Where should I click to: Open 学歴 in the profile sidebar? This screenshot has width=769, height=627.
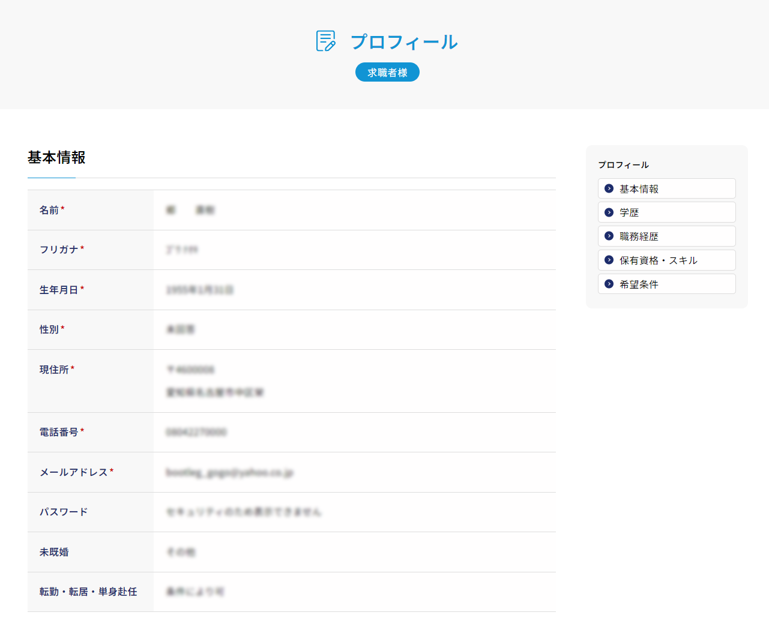(666, 212)
